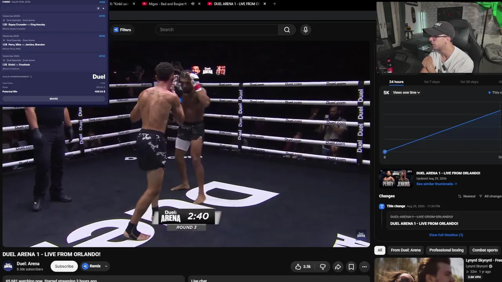
Task: Click the See similar thumbnails link
Action: click(437, 184)
